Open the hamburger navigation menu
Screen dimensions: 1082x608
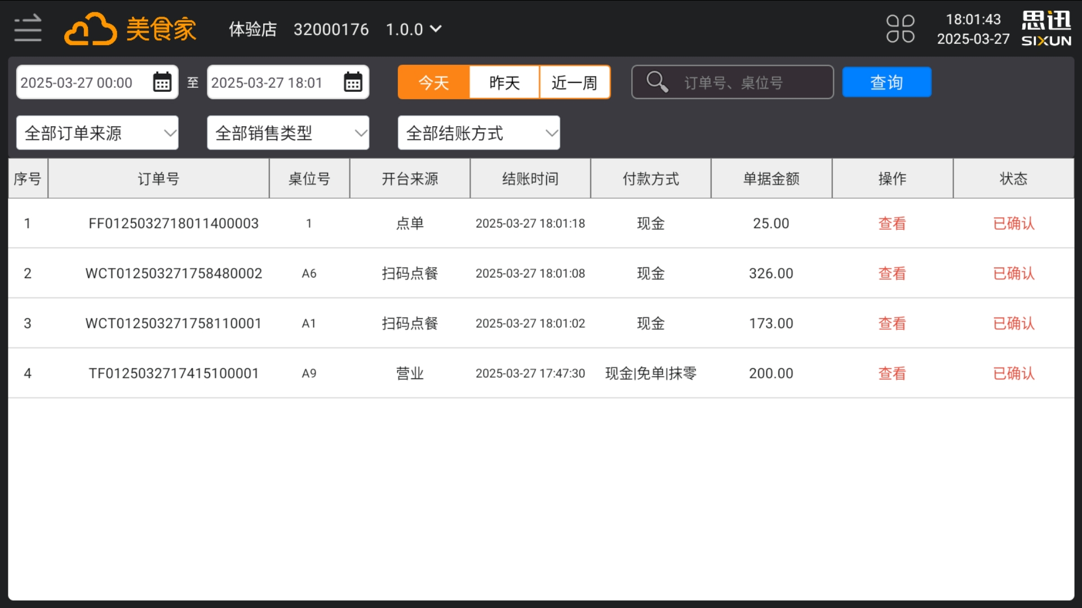[26, 28]
